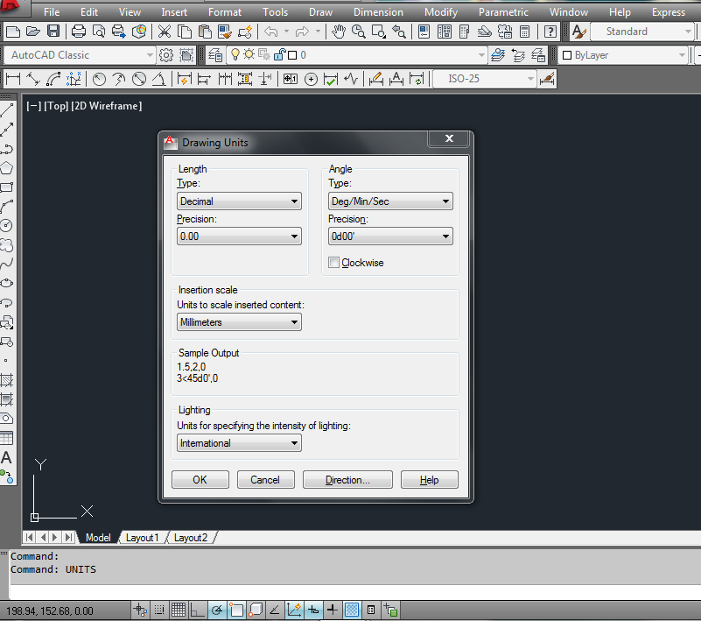This screenshot has height=621, width=701.
Task: Click the Help question mark toolbar icon
Action: click(550, 32)
